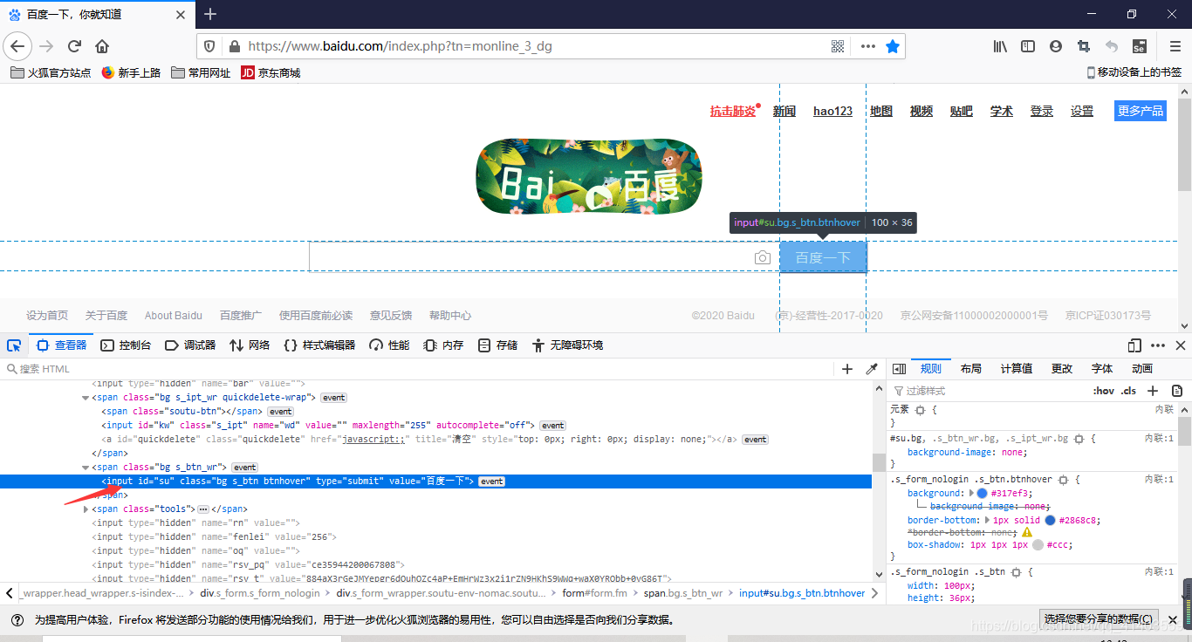Go back with browser back arrow
The image size is (1192, 642).
[x=17, y=46]
